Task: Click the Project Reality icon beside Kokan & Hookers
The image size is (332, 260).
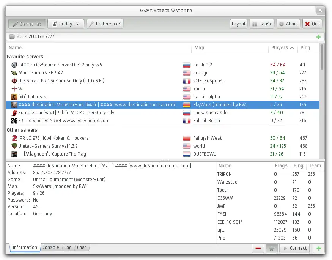Action: point(14,138)
